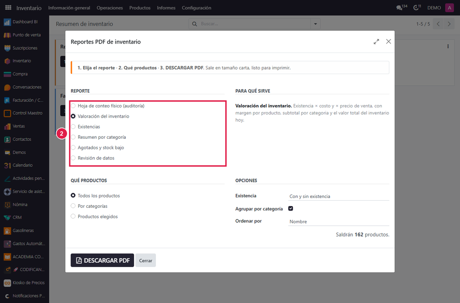The width and height of the screenshot is (460, 303).
Task: Go to previous page of records
Action: (438, 24)
